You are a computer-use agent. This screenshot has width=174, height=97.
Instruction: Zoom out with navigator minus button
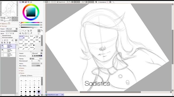(13, 18)
